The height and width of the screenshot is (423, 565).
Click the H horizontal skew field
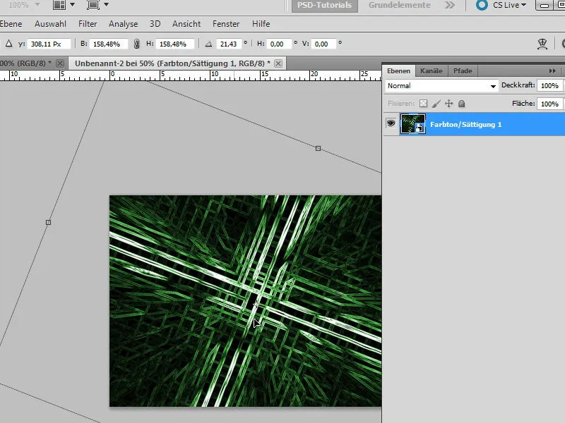point(278,44)
